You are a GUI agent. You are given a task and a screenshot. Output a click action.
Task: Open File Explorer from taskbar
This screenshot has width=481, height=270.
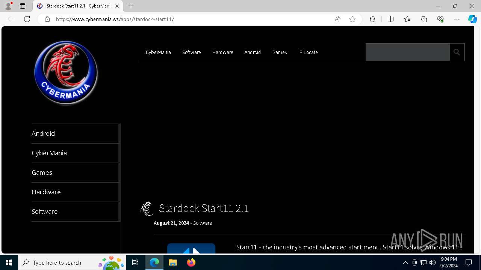(x=173, y=262)
